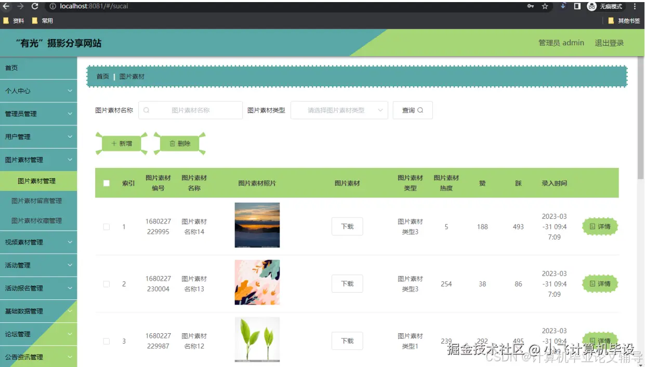
Task: Click the green leaves thumbnail
Action: (x=257, y=339)
